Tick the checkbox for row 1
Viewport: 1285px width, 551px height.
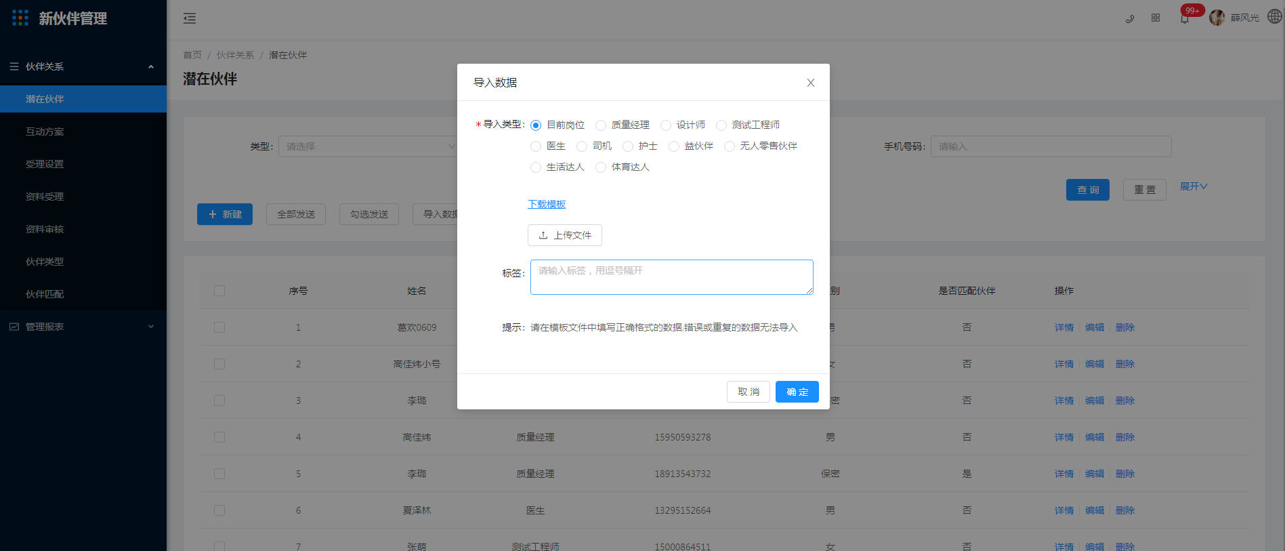(x=219, y=327)
